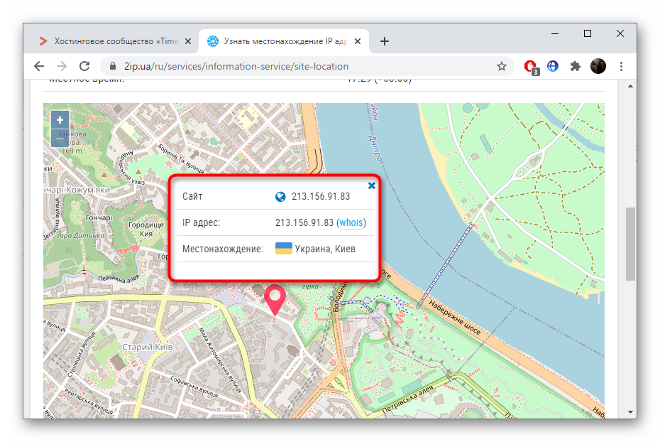
Task: Click the user profile avatar
Action: pyautogui.click(x=598, y=66)
